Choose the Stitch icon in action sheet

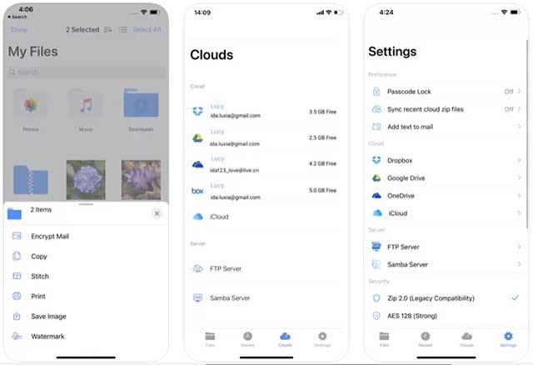[16, 277]
